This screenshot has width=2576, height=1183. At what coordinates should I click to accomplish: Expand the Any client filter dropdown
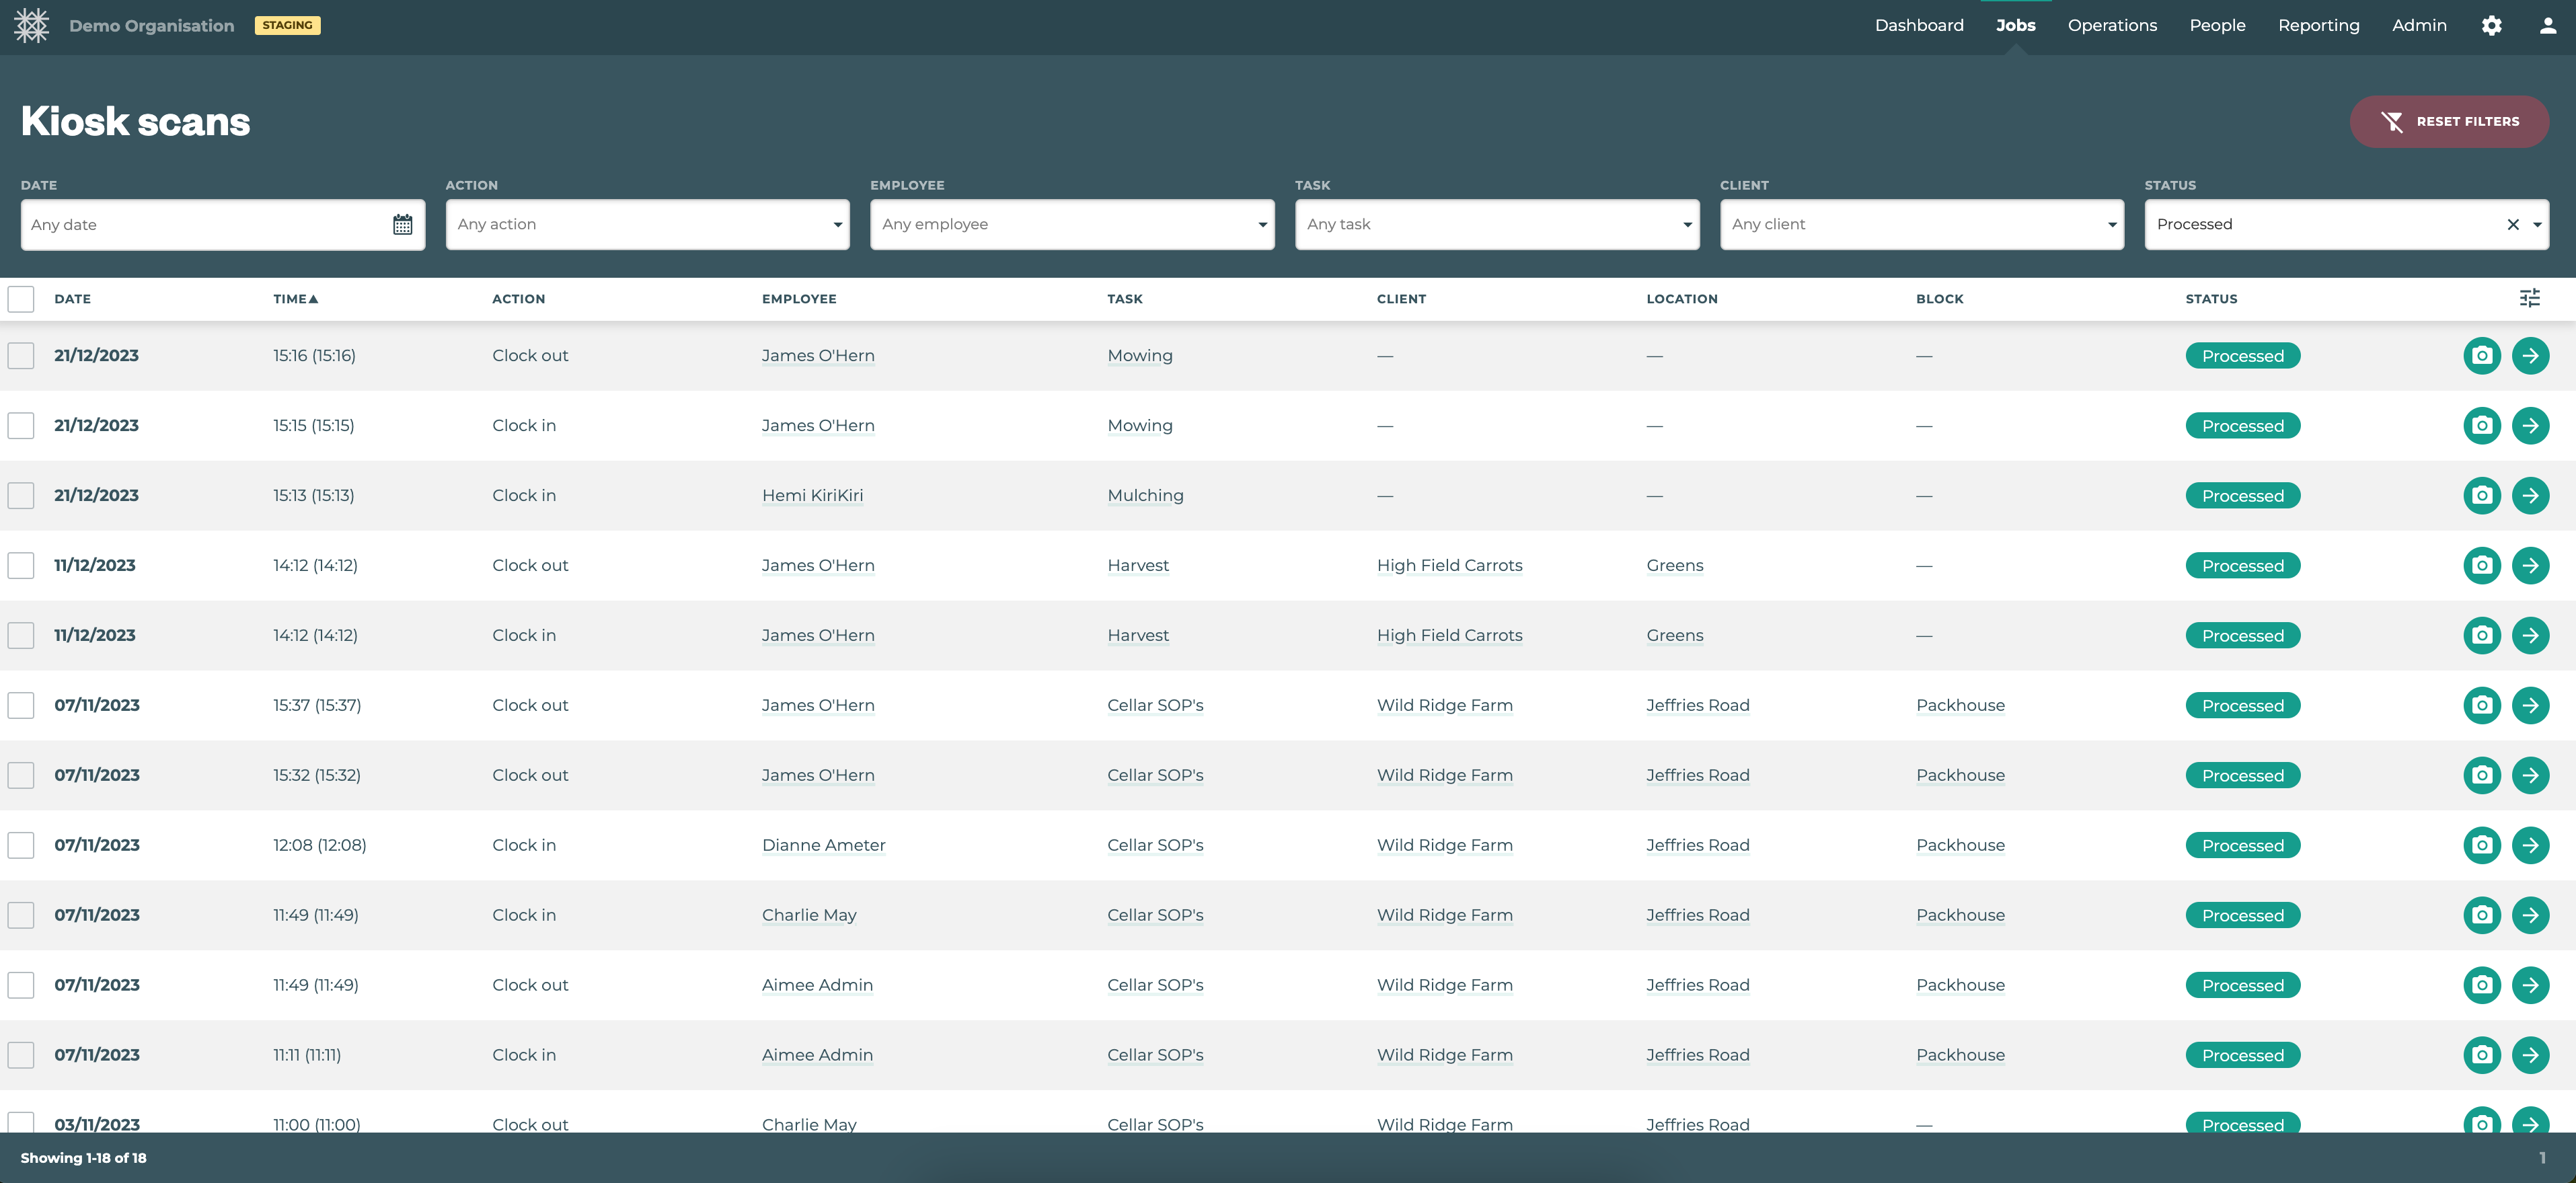coord(1921,225)
